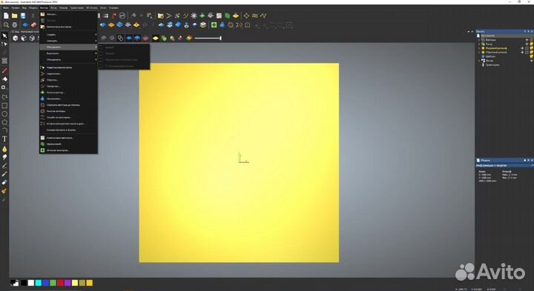
Task: Click the Информация о модели panel header
Action: click(x=504, y=165)
